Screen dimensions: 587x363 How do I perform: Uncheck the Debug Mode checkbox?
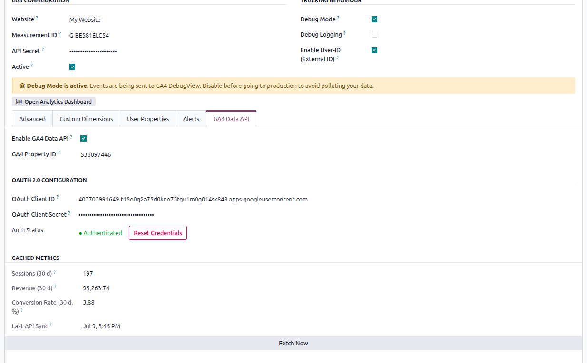coord(374,19)
